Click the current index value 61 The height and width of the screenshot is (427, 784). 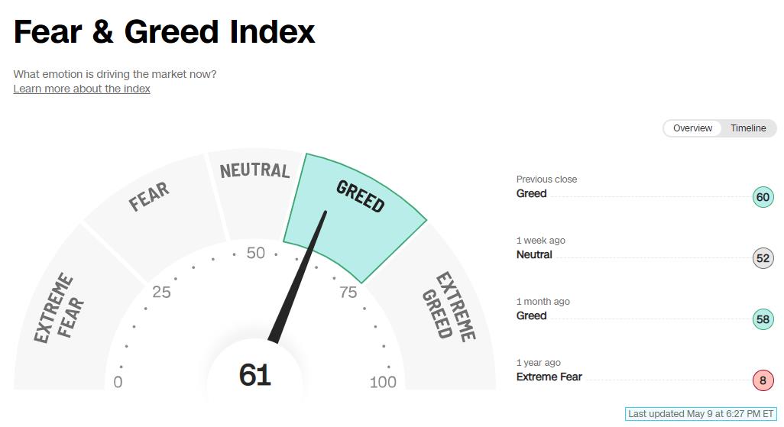click(x=255, y=374)
